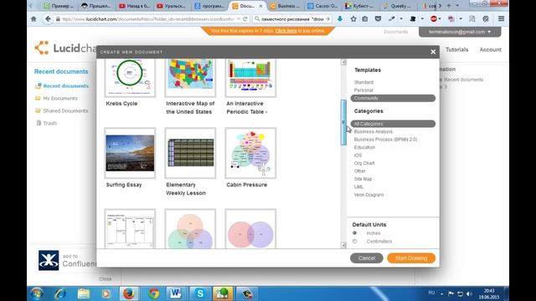Open Google Chrome from taskbar
This screenshot has width=536, height=301.
coord(154,293)
